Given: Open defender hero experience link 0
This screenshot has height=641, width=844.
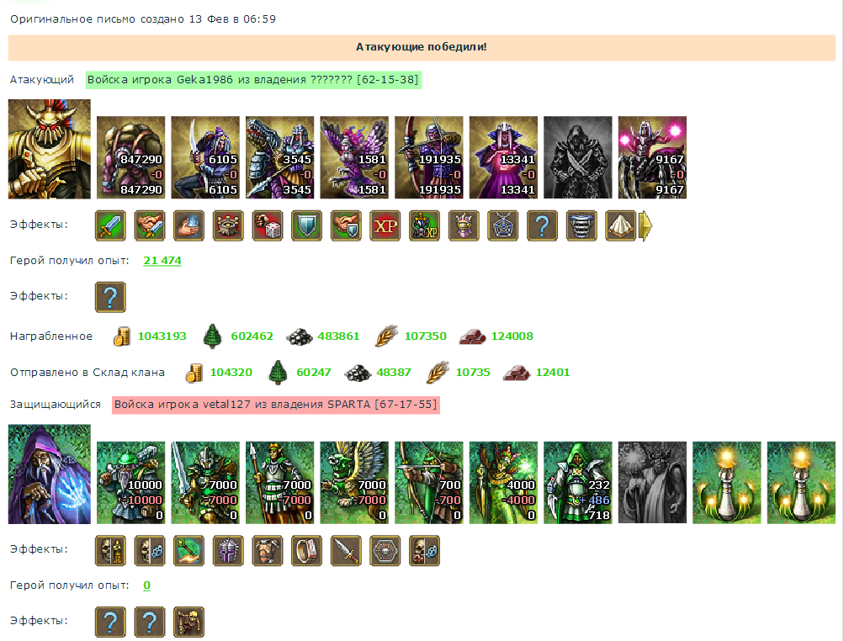Looking at the screenshot, I should click(147, 585).
